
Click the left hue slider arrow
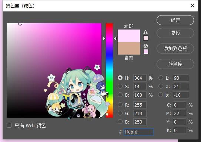coord(104,38)
